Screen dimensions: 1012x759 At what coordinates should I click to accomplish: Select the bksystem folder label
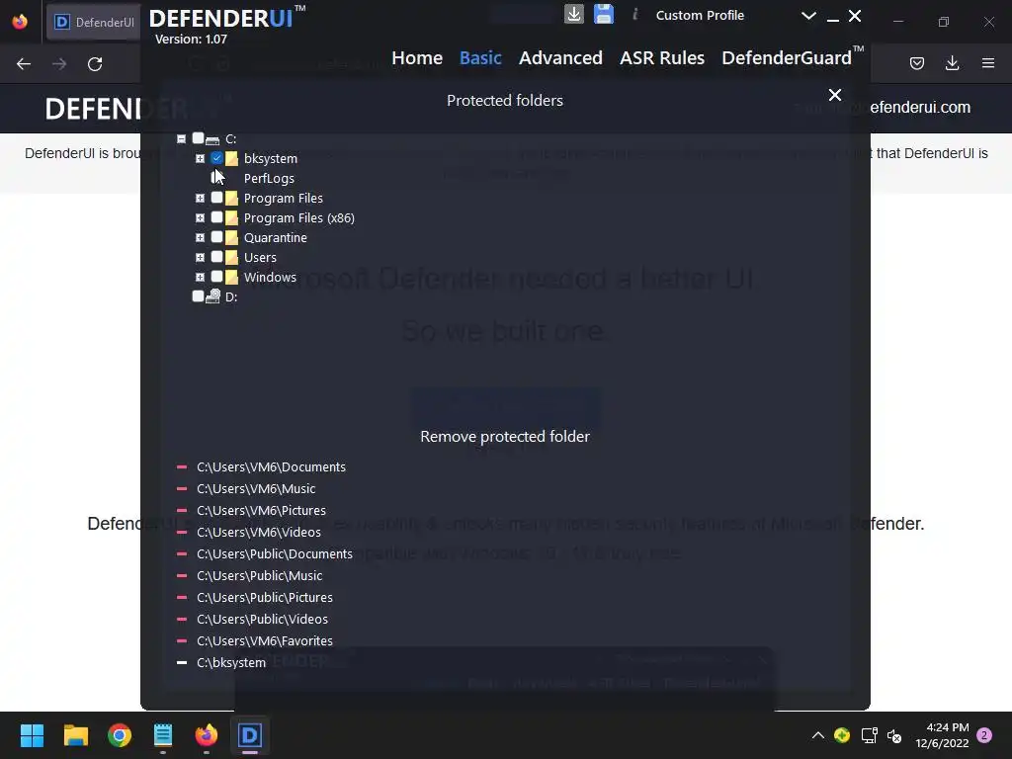[271, 158]
